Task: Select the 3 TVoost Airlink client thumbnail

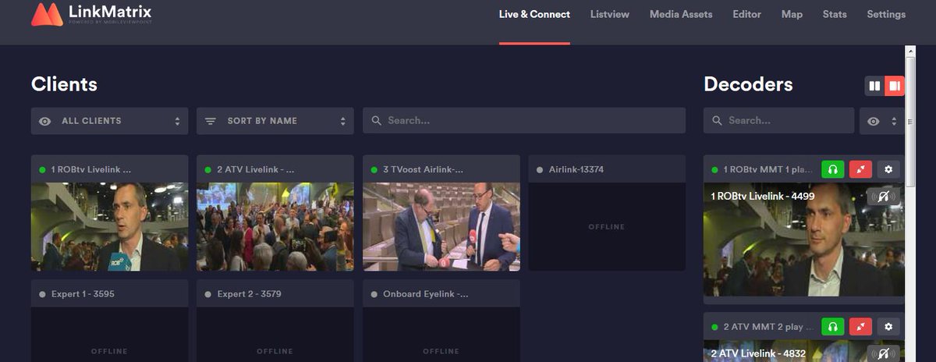Action: 441,227
